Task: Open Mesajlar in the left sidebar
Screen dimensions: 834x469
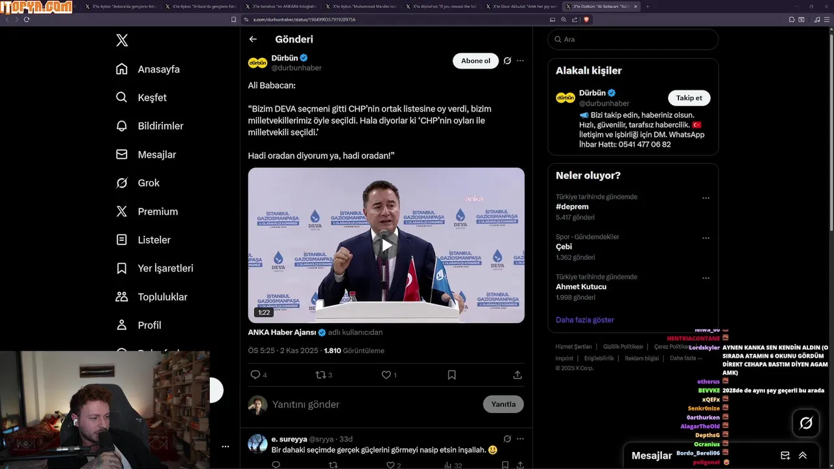Action: [x=145, y=154]
